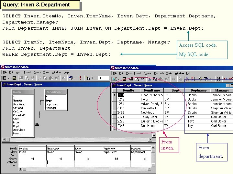Click the field list right scroll arrow
The image size is (233, 174).
pos(150,139)
